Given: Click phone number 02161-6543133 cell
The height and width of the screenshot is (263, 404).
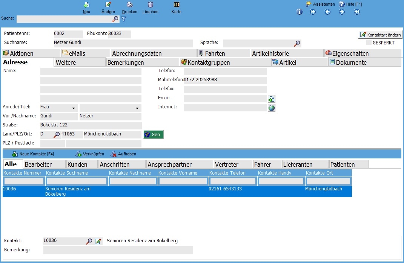Looking at the screenshot, I should click(x=225, y=189).
